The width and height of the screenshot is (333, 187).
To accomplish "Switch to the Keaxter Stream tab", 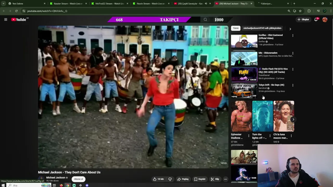I will [68, 4].
